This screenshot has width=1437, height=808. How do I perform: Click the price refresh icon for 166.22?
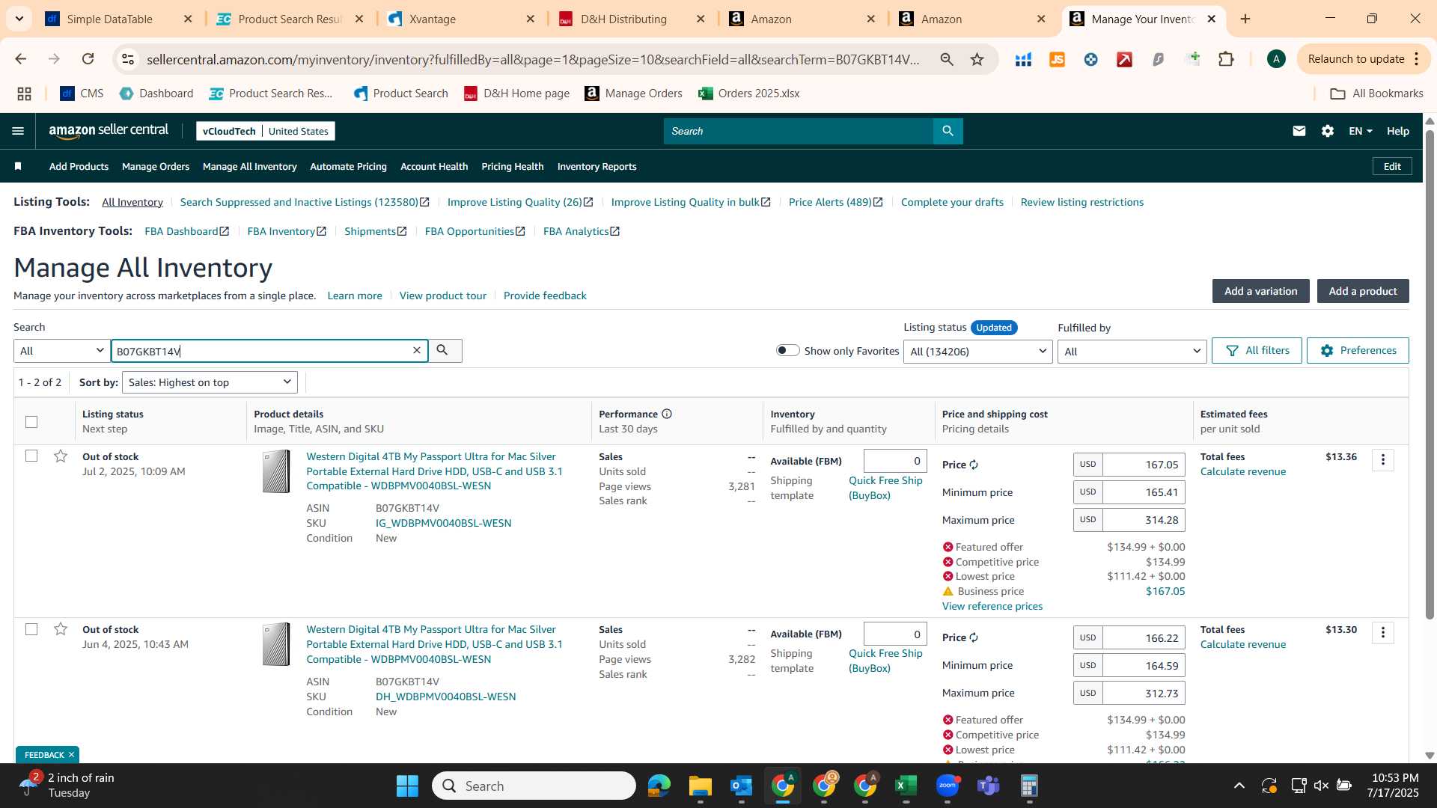(974, 637)
